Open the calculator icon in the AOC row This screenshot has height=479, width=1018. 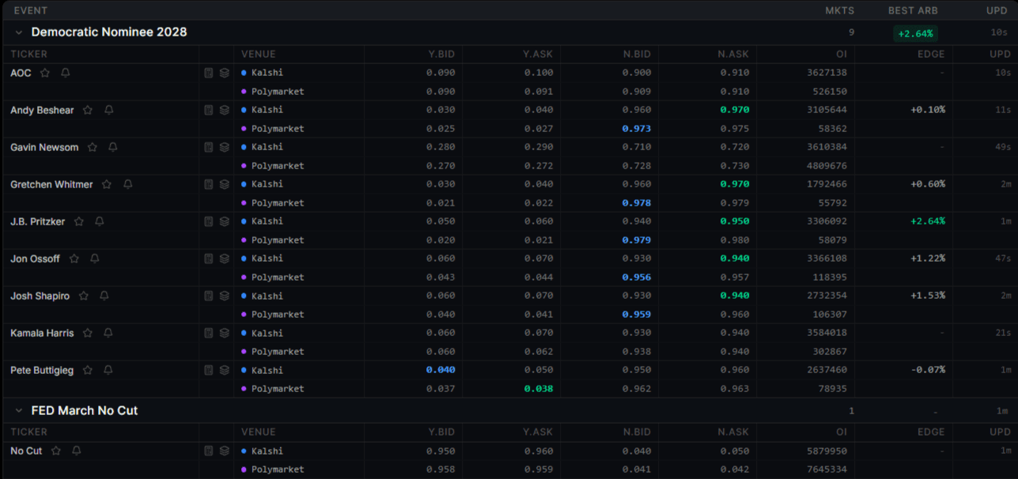[209, 73]
